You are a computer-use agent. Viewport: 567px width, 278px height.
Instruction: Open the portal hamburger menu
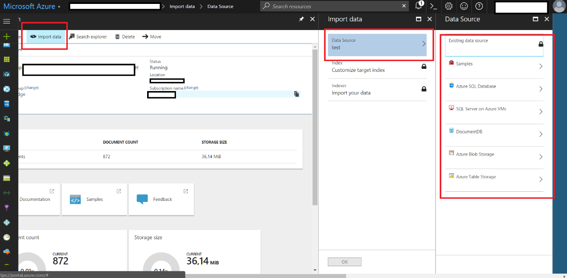[7, 21]
